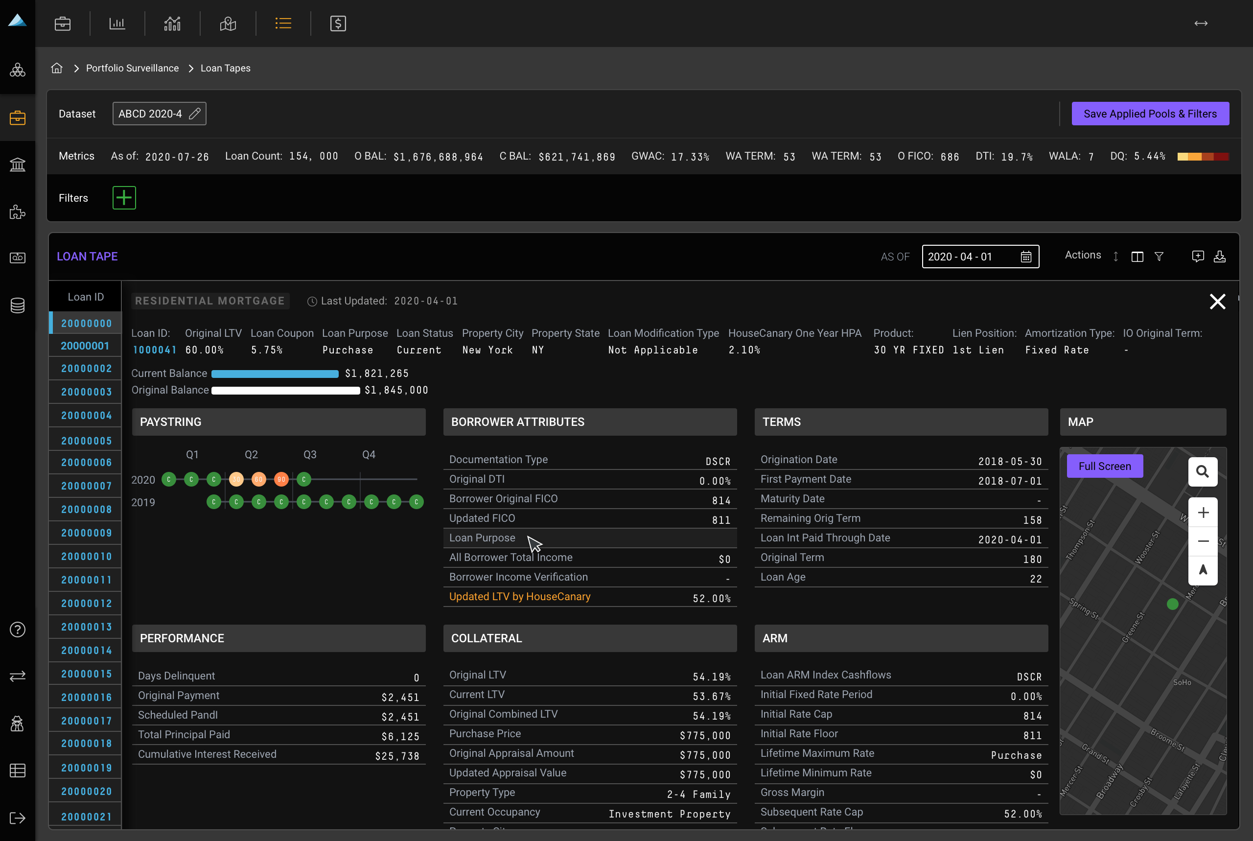The height and width of the screenshot is (841, 1253).
Task: Open the user agent sidebar icon
Action: 18,724
